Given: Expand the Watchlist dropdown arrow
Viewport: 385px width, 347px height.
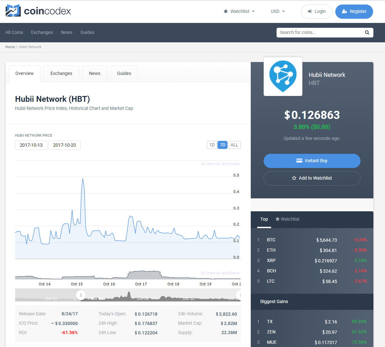Looking at the screenshot, I should click(253, 12).
